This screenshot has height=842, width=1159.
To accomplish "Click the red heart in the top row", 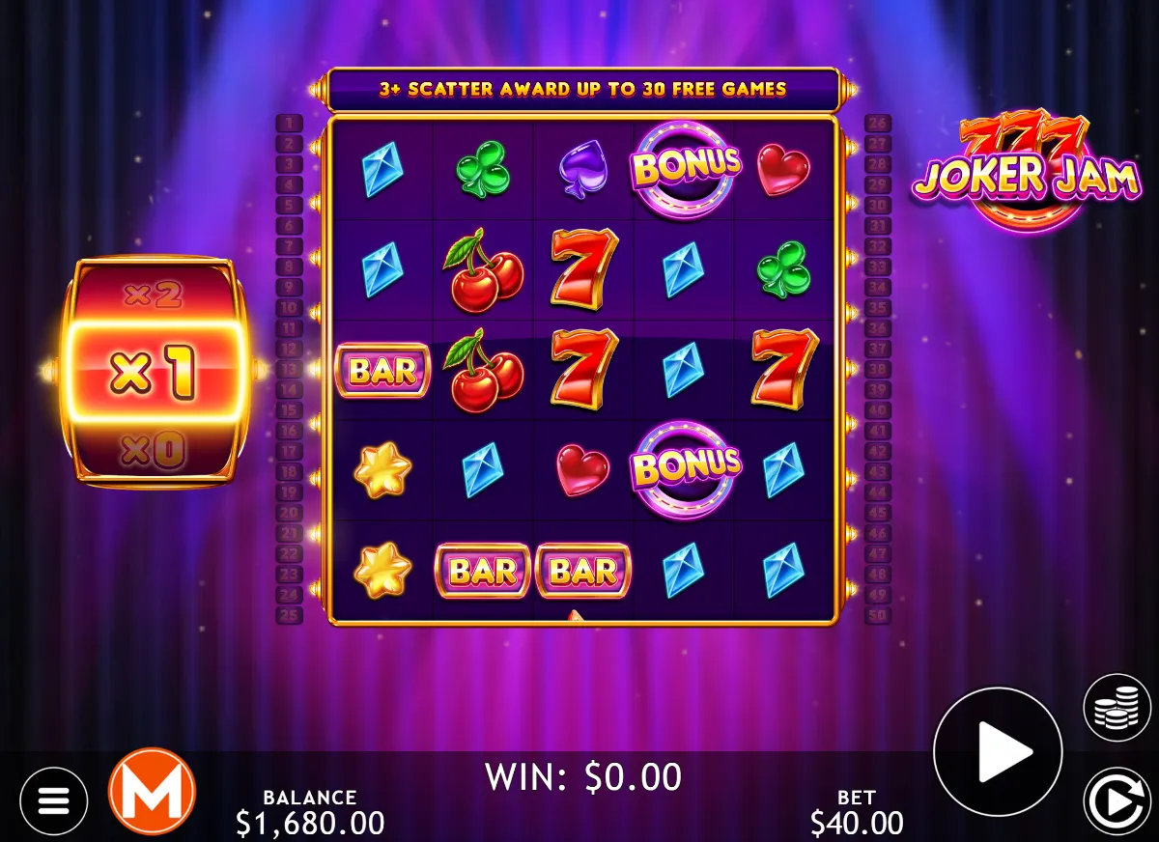I will (x=783, y=169).
